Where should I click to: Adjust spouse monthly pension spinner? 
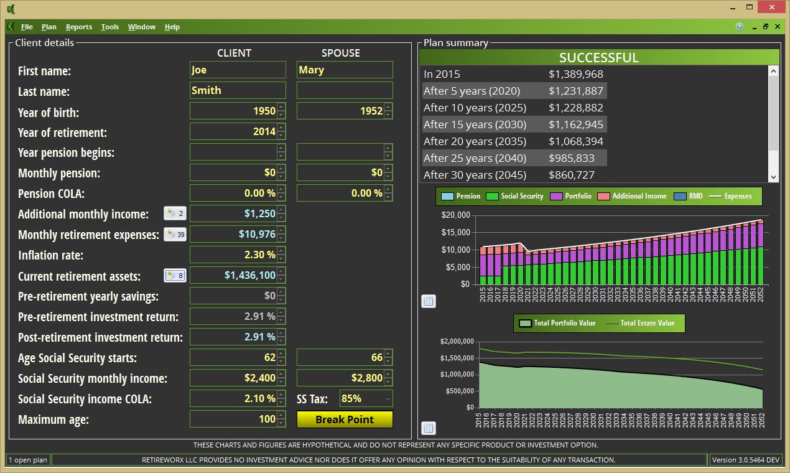[x=388, y=172]
